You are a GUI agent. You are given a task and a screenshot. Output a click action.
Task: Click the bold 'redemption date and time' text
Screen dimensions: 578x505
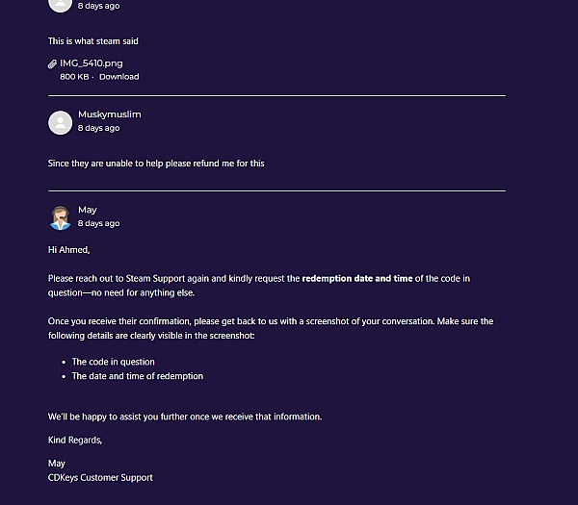[356, 279]
